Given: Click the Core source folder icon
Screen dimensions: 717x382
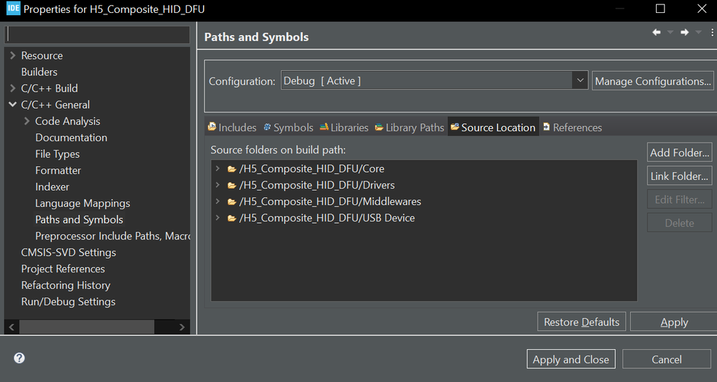Looking at the screenshot, I should click(232, 169).
